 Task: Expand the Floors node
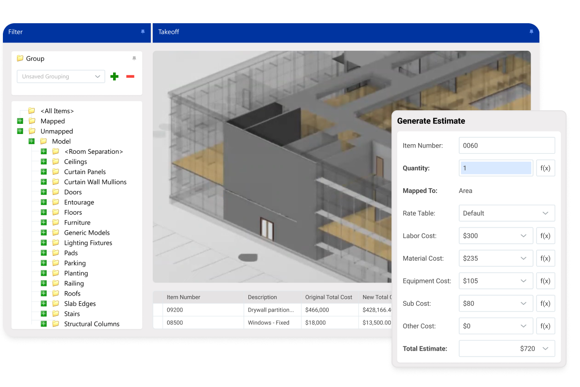[x=43, y=212]
